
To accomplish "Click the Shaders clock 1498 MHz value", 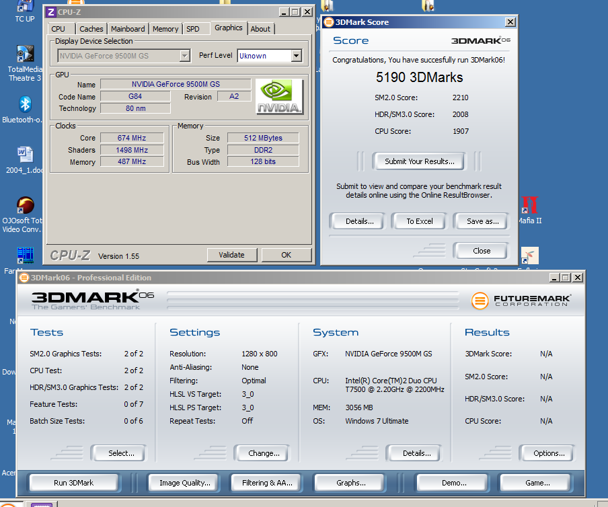I will (132, 150).
